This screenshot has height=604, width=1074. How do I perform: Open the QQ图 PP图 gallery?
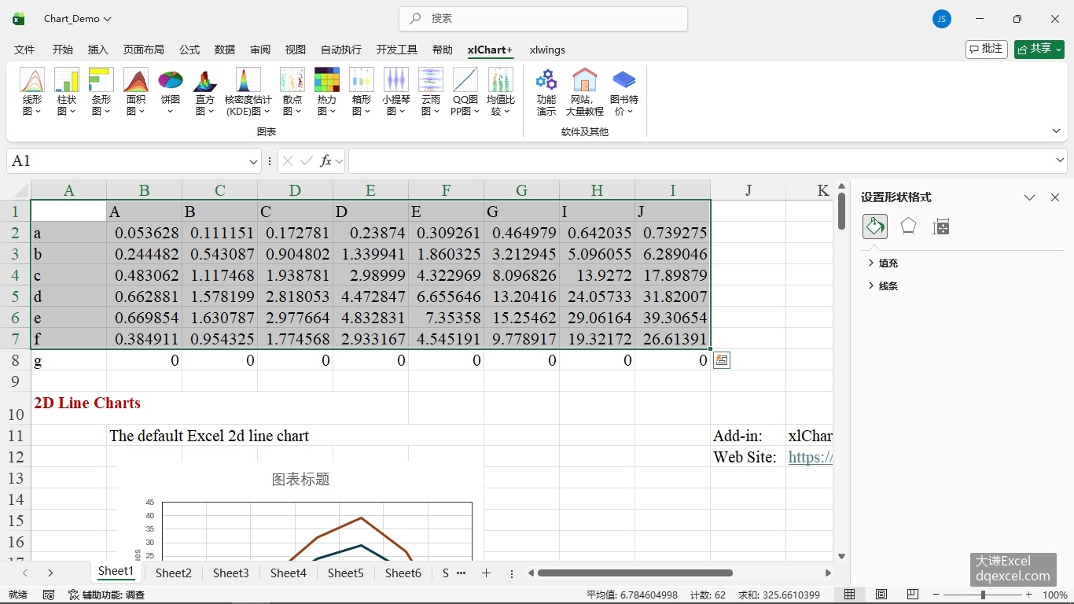coord(465,92)
